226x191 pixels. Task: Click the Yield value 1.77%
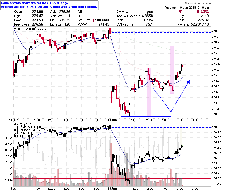point(148,20)
